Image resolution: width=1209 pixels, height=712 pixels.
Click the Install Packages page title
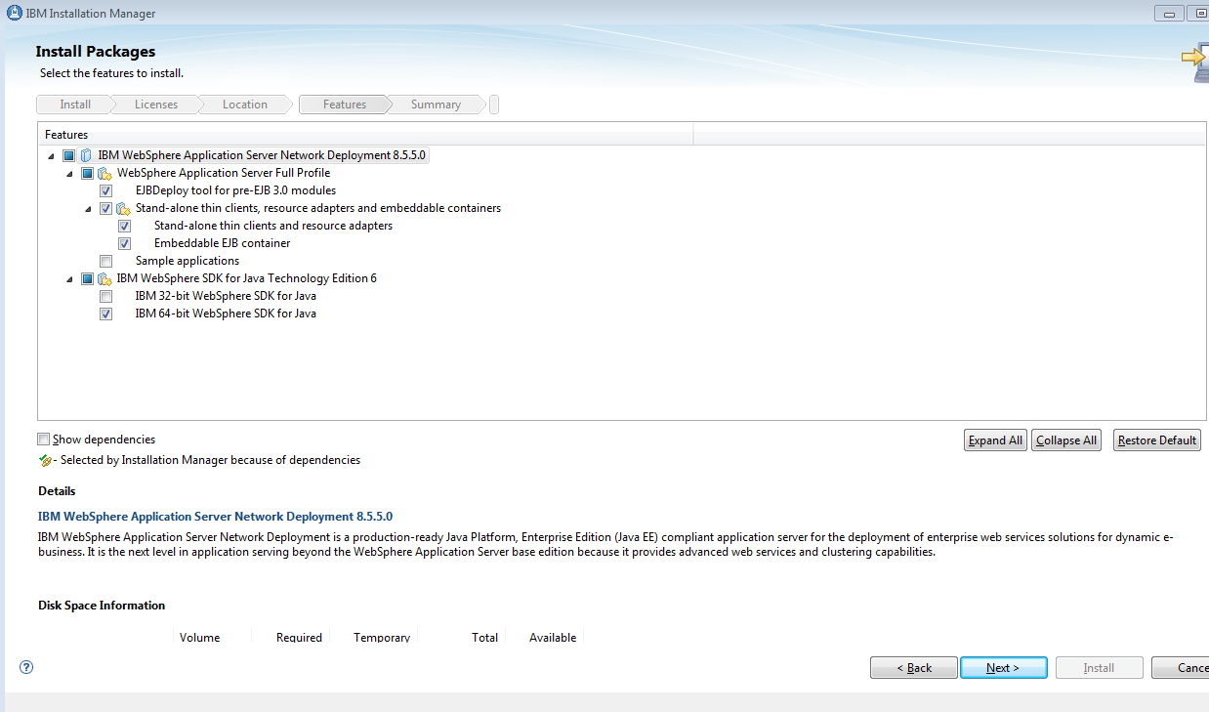coord(96,52)
